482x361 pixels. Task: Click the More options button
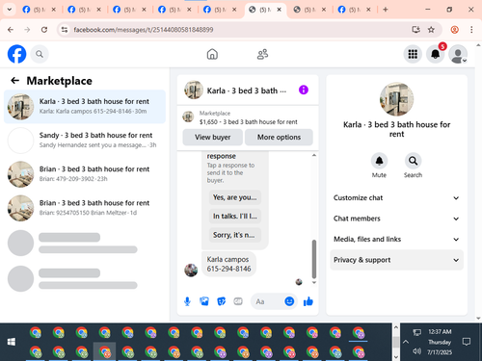[x=279, y=138]
